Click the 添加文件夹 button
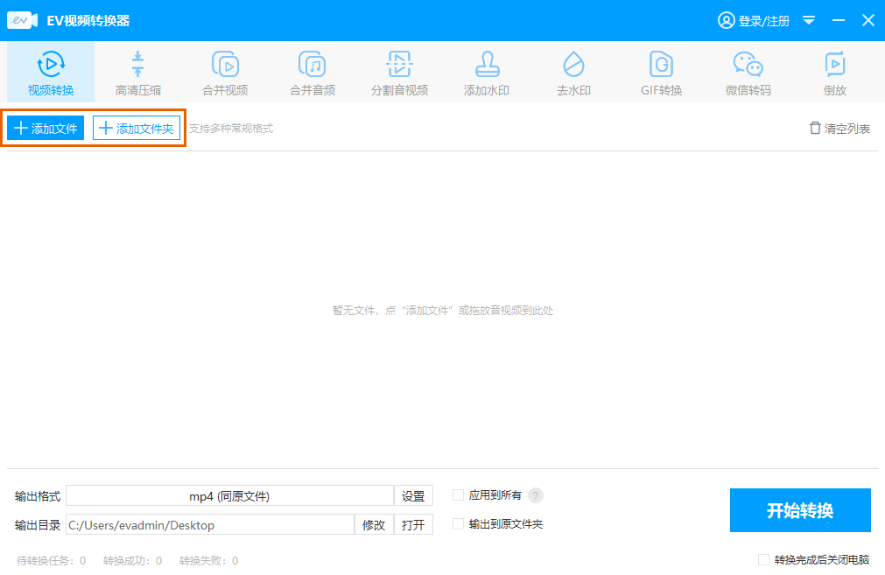 [x=137, y=128]
